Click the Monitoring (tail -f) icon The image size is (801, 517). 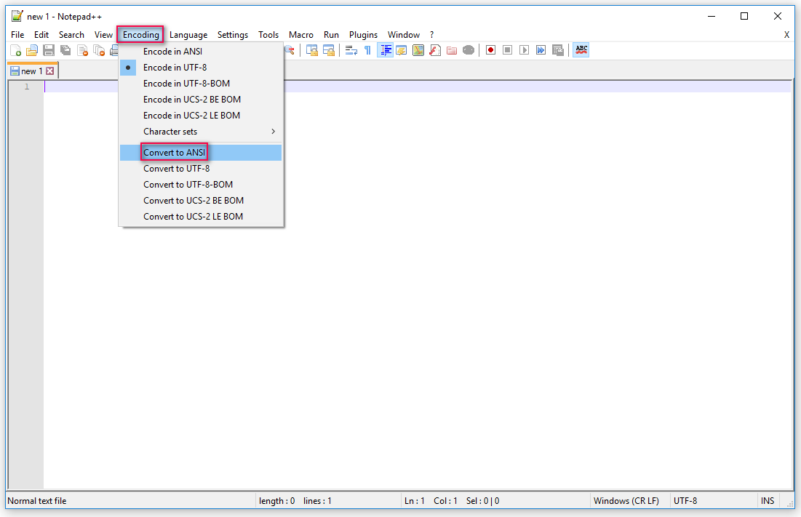469,50
